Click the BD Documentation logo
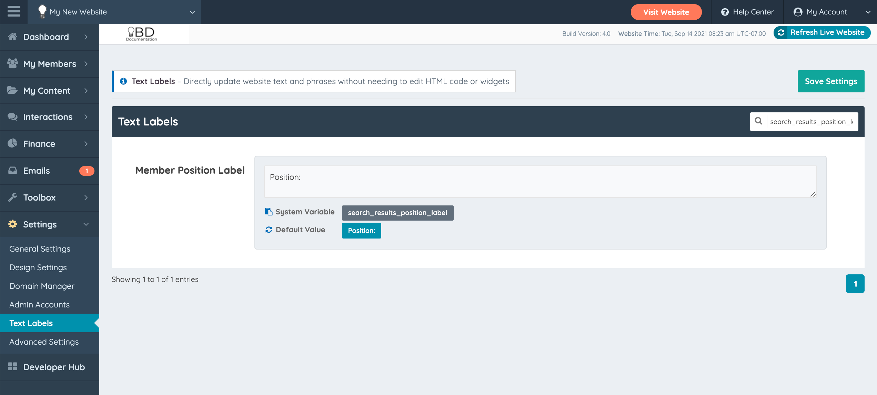 point(141,34)
